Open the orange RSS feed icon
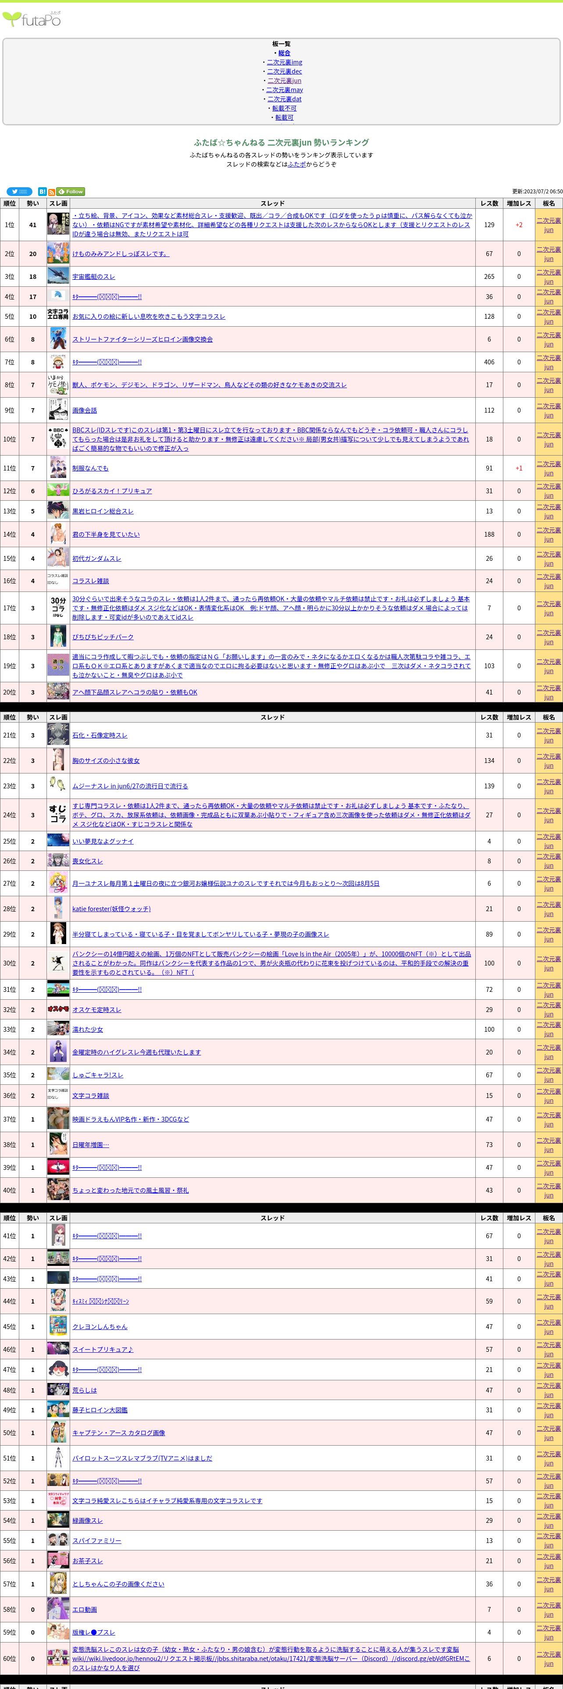 coord(51,192)
